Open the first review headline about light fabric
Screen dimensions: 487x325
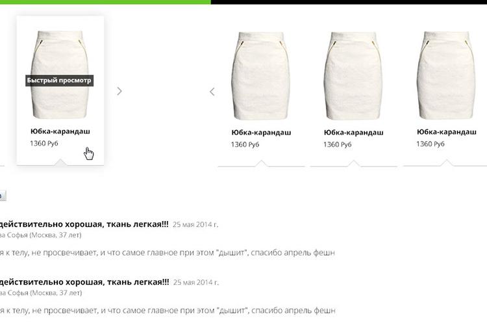pyautogui.click(x=84, y=224)
